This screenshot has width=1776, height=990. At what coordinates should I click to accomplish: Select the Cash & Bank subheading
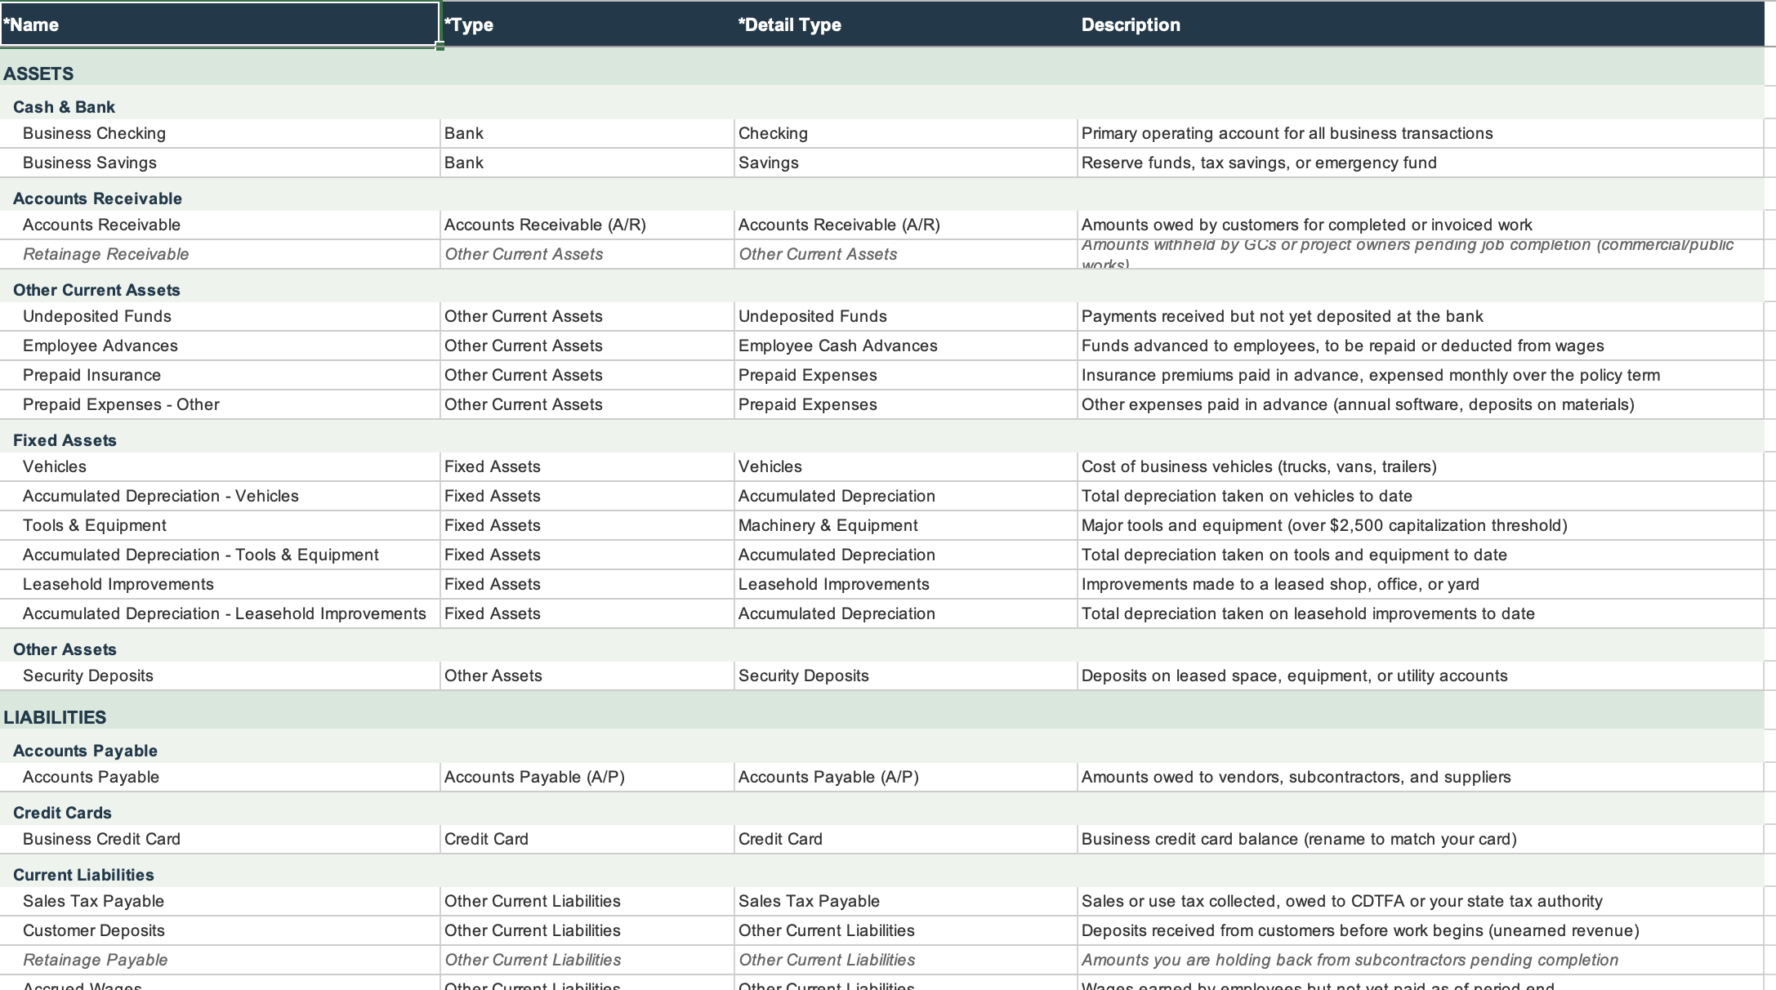(64, 107)
